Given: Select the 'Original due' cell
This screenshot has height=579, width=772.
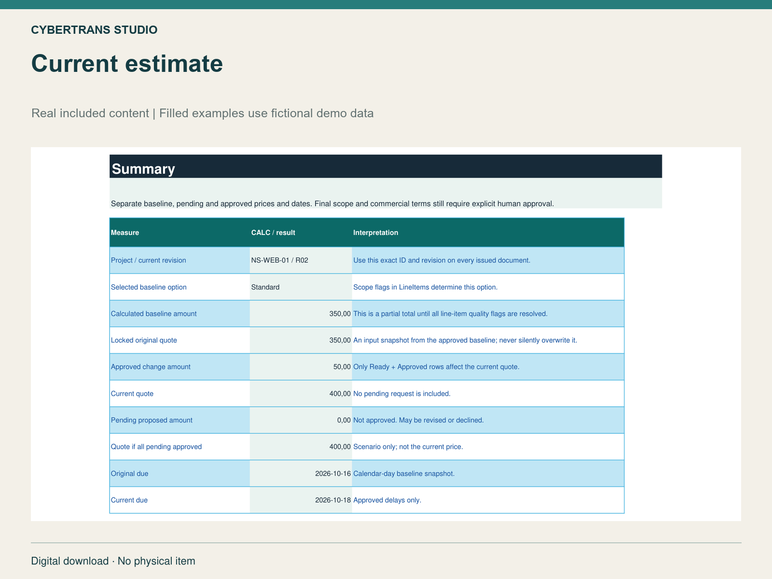Looking at the screenshot, I should (179, 473).
